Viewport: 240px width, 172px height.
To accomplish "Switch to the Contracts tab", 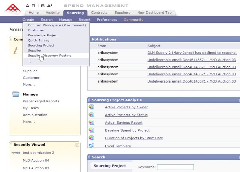I will (x=99, y=13).
